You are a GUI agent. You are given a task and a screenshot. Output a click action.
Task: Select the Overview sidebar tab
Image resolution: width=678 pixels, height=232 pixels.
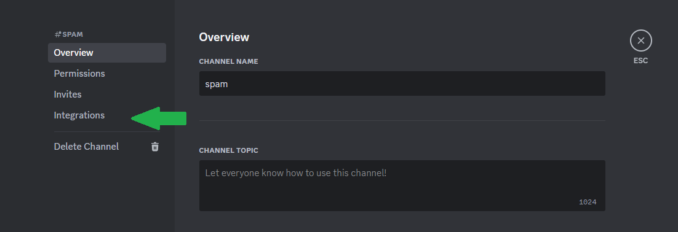pyautogui.click(x=107, y=53)
